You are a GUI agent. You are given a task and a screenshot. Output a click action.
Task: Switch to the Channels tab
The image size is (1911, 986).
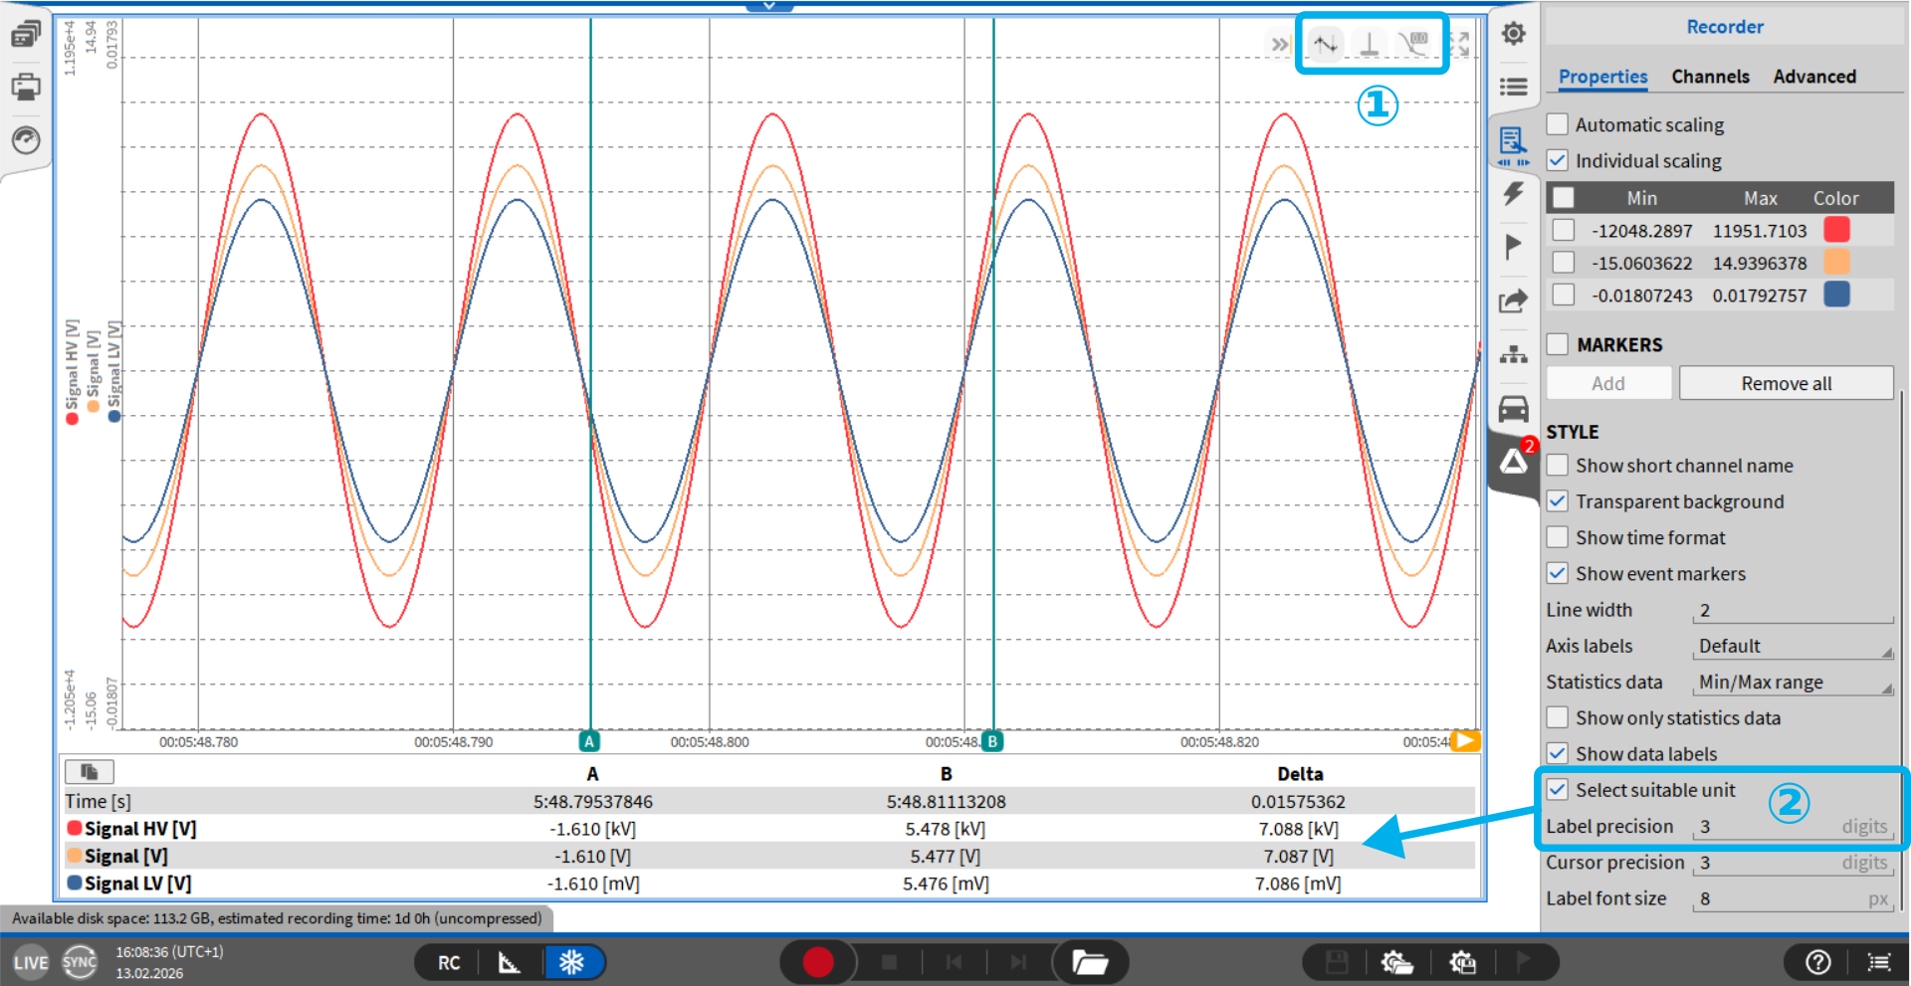[1710, 77]
